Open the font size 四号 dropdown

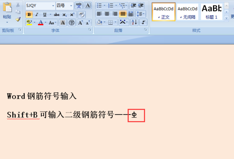pos(71,6)
